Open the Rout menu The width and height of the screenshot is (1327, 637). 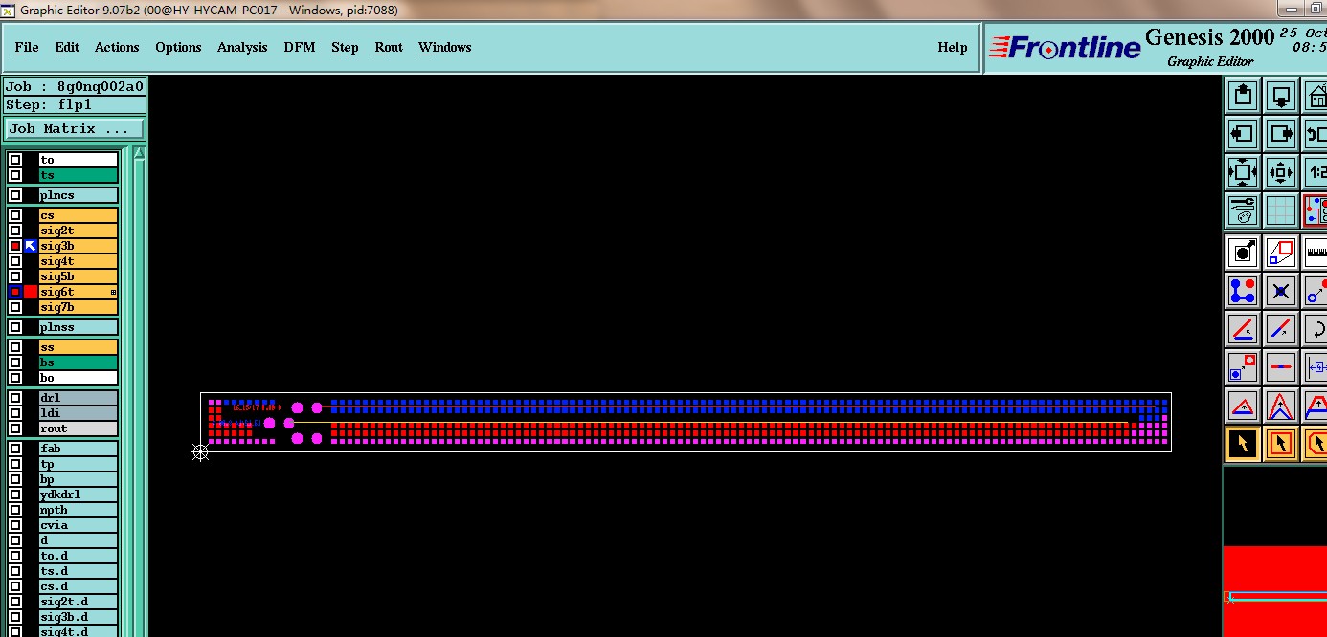389,47
